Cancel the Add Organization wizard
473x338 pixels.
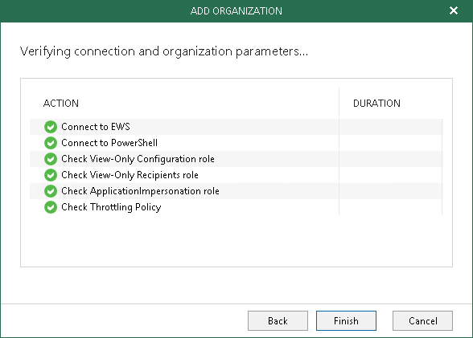click(x=422, y=321)
